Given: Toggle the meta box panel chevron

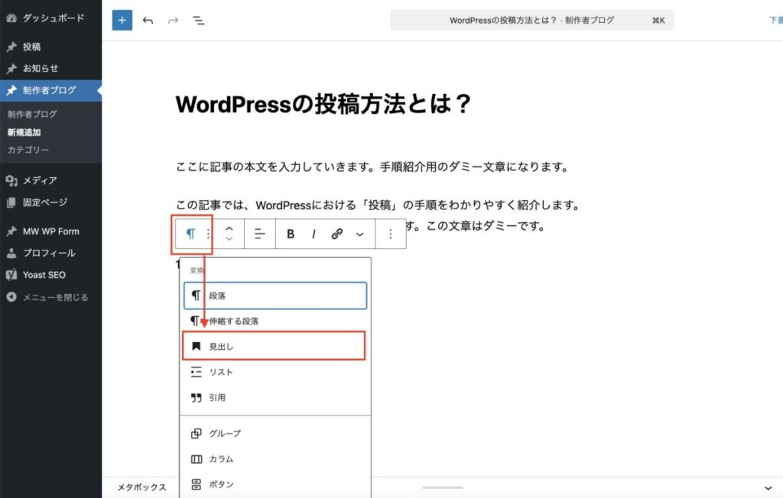Looking at the screenshot, I should point(768,488).
